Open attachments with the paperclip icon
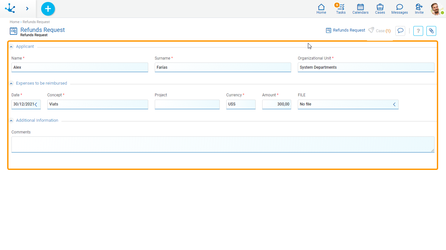Screen dimensions: 446x250 tap(431, 31)
